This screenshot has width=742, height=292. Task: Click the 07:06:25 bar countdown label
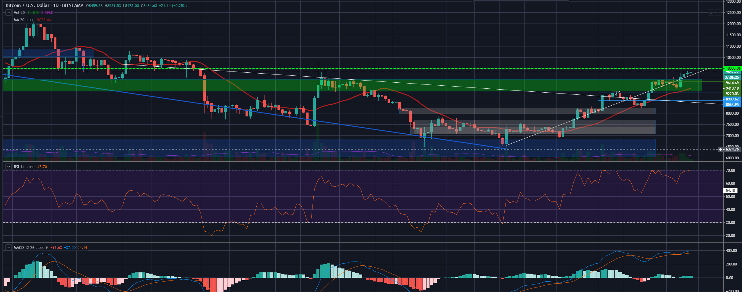click(x=732, y=78)
